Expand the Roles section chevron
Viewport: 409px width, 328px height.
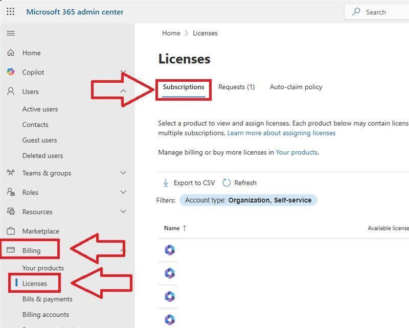[x=123, y=192]
